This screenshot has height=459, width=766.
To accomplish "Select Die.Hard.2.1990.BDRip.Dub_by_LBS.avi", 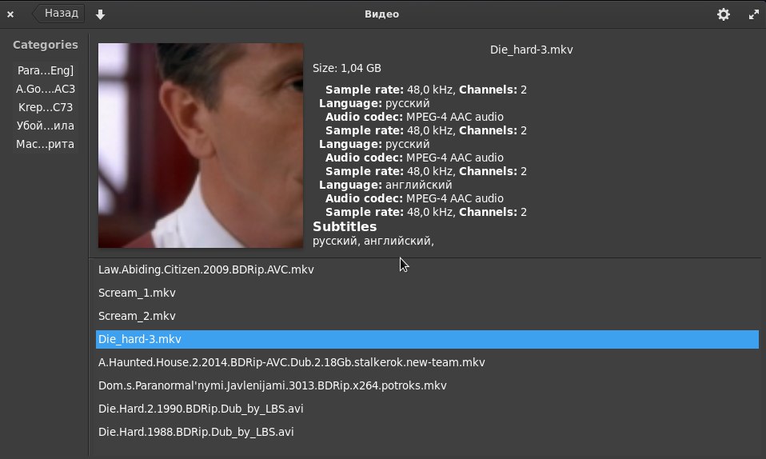I will pyautogui.click(x=427, y=409).
